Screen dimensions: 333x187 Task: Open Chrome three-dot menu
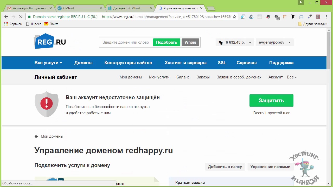(x=326, y=17)
